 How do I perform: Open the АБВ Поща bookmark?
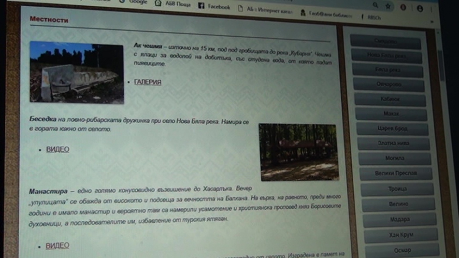[x=173, y=4]
